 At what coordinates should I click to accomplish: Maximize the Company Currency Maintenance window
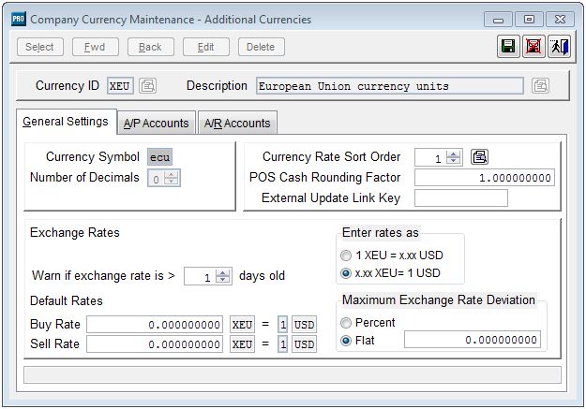pyautogui.click(x=529, y=20)
